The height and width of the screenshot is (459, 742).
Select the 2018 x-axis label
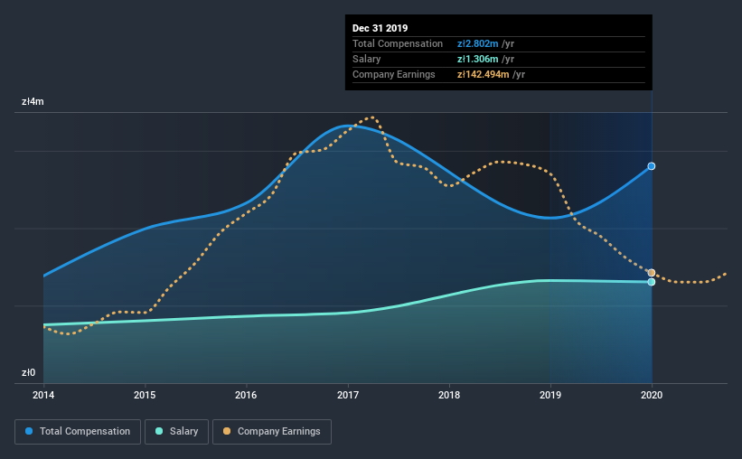[449, 395]
